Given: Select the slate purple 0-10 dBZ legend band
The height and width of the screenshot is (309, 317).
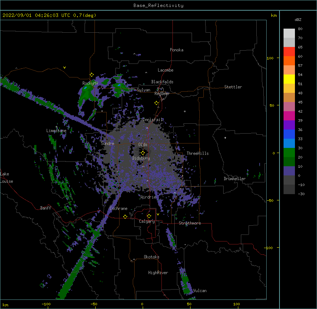Looking at the screenshot, I should tap(289, 171).
